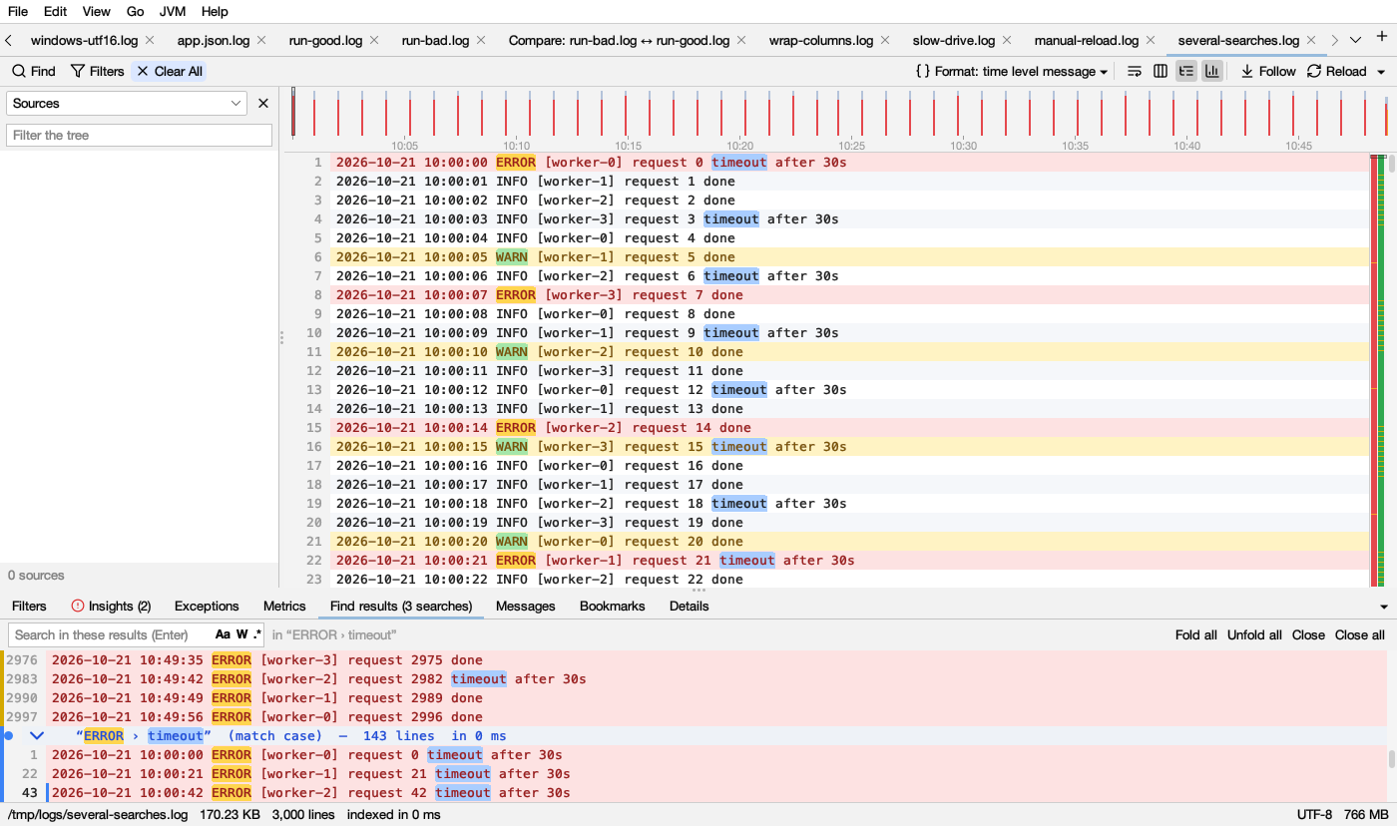Enable Follow to tail the log
Screen dimensions: 1397x826
click(x=1268, y=71)
